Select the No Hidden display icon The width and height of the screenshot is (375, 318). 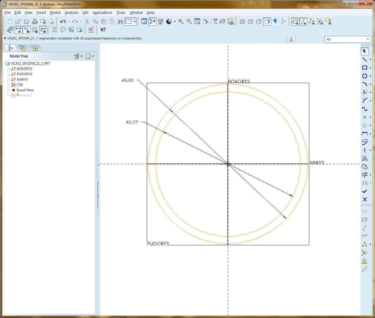[x=259, y=21]
